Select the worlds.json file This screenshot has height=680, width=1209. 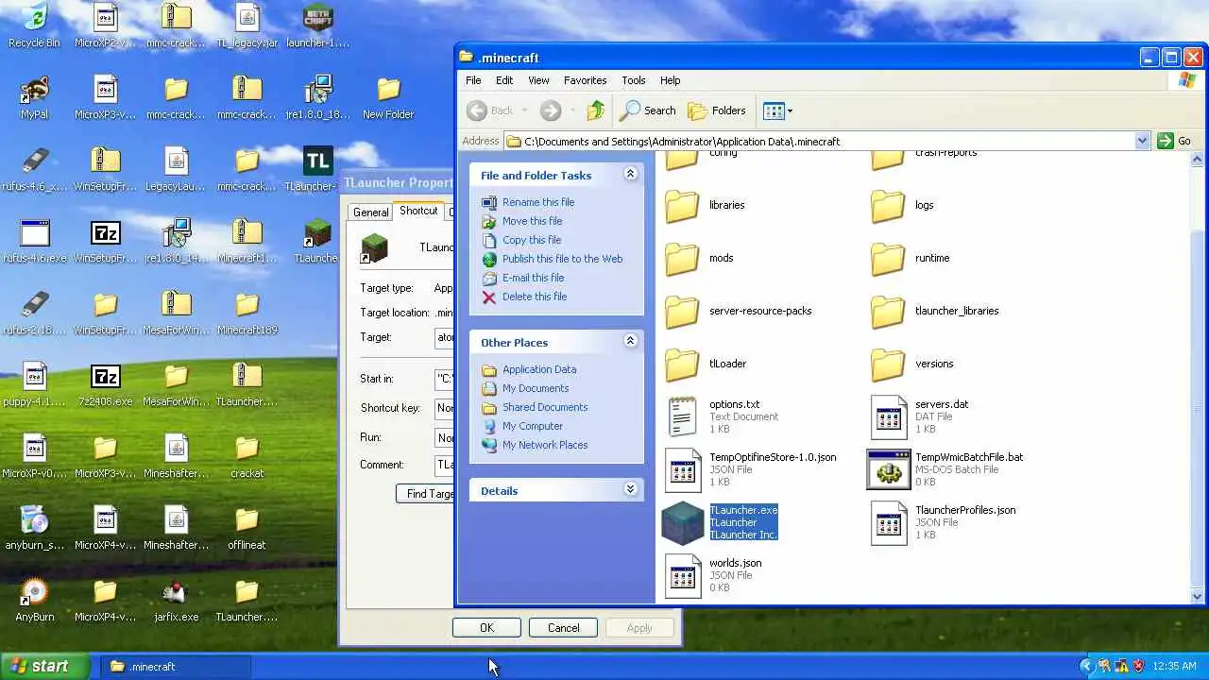713,575
